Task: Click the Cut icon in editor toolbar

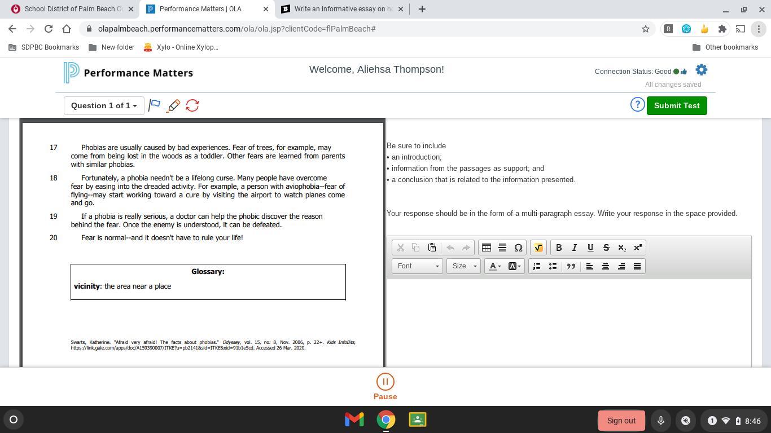Action: click(x=401, y=248)
